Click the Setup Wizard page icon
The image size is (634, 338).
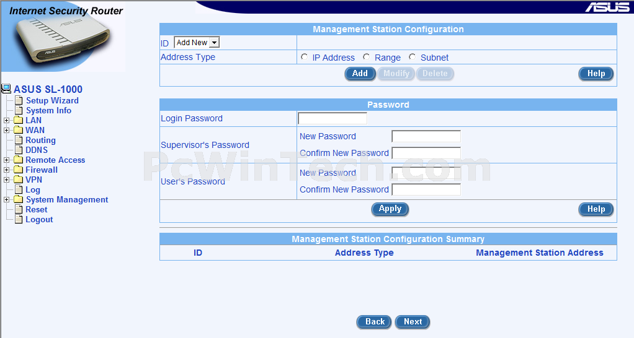tap(19, 100)
